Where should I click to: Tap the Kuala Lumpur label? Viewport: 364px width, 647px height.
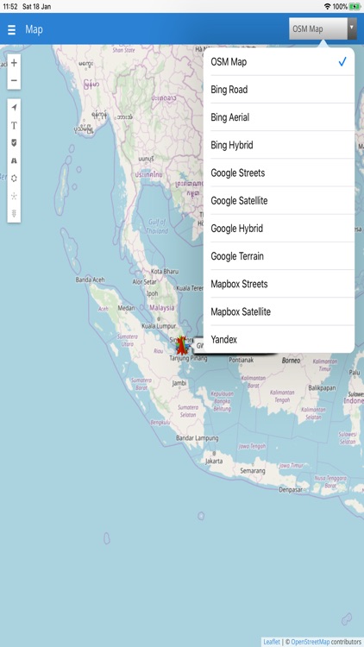159,326
